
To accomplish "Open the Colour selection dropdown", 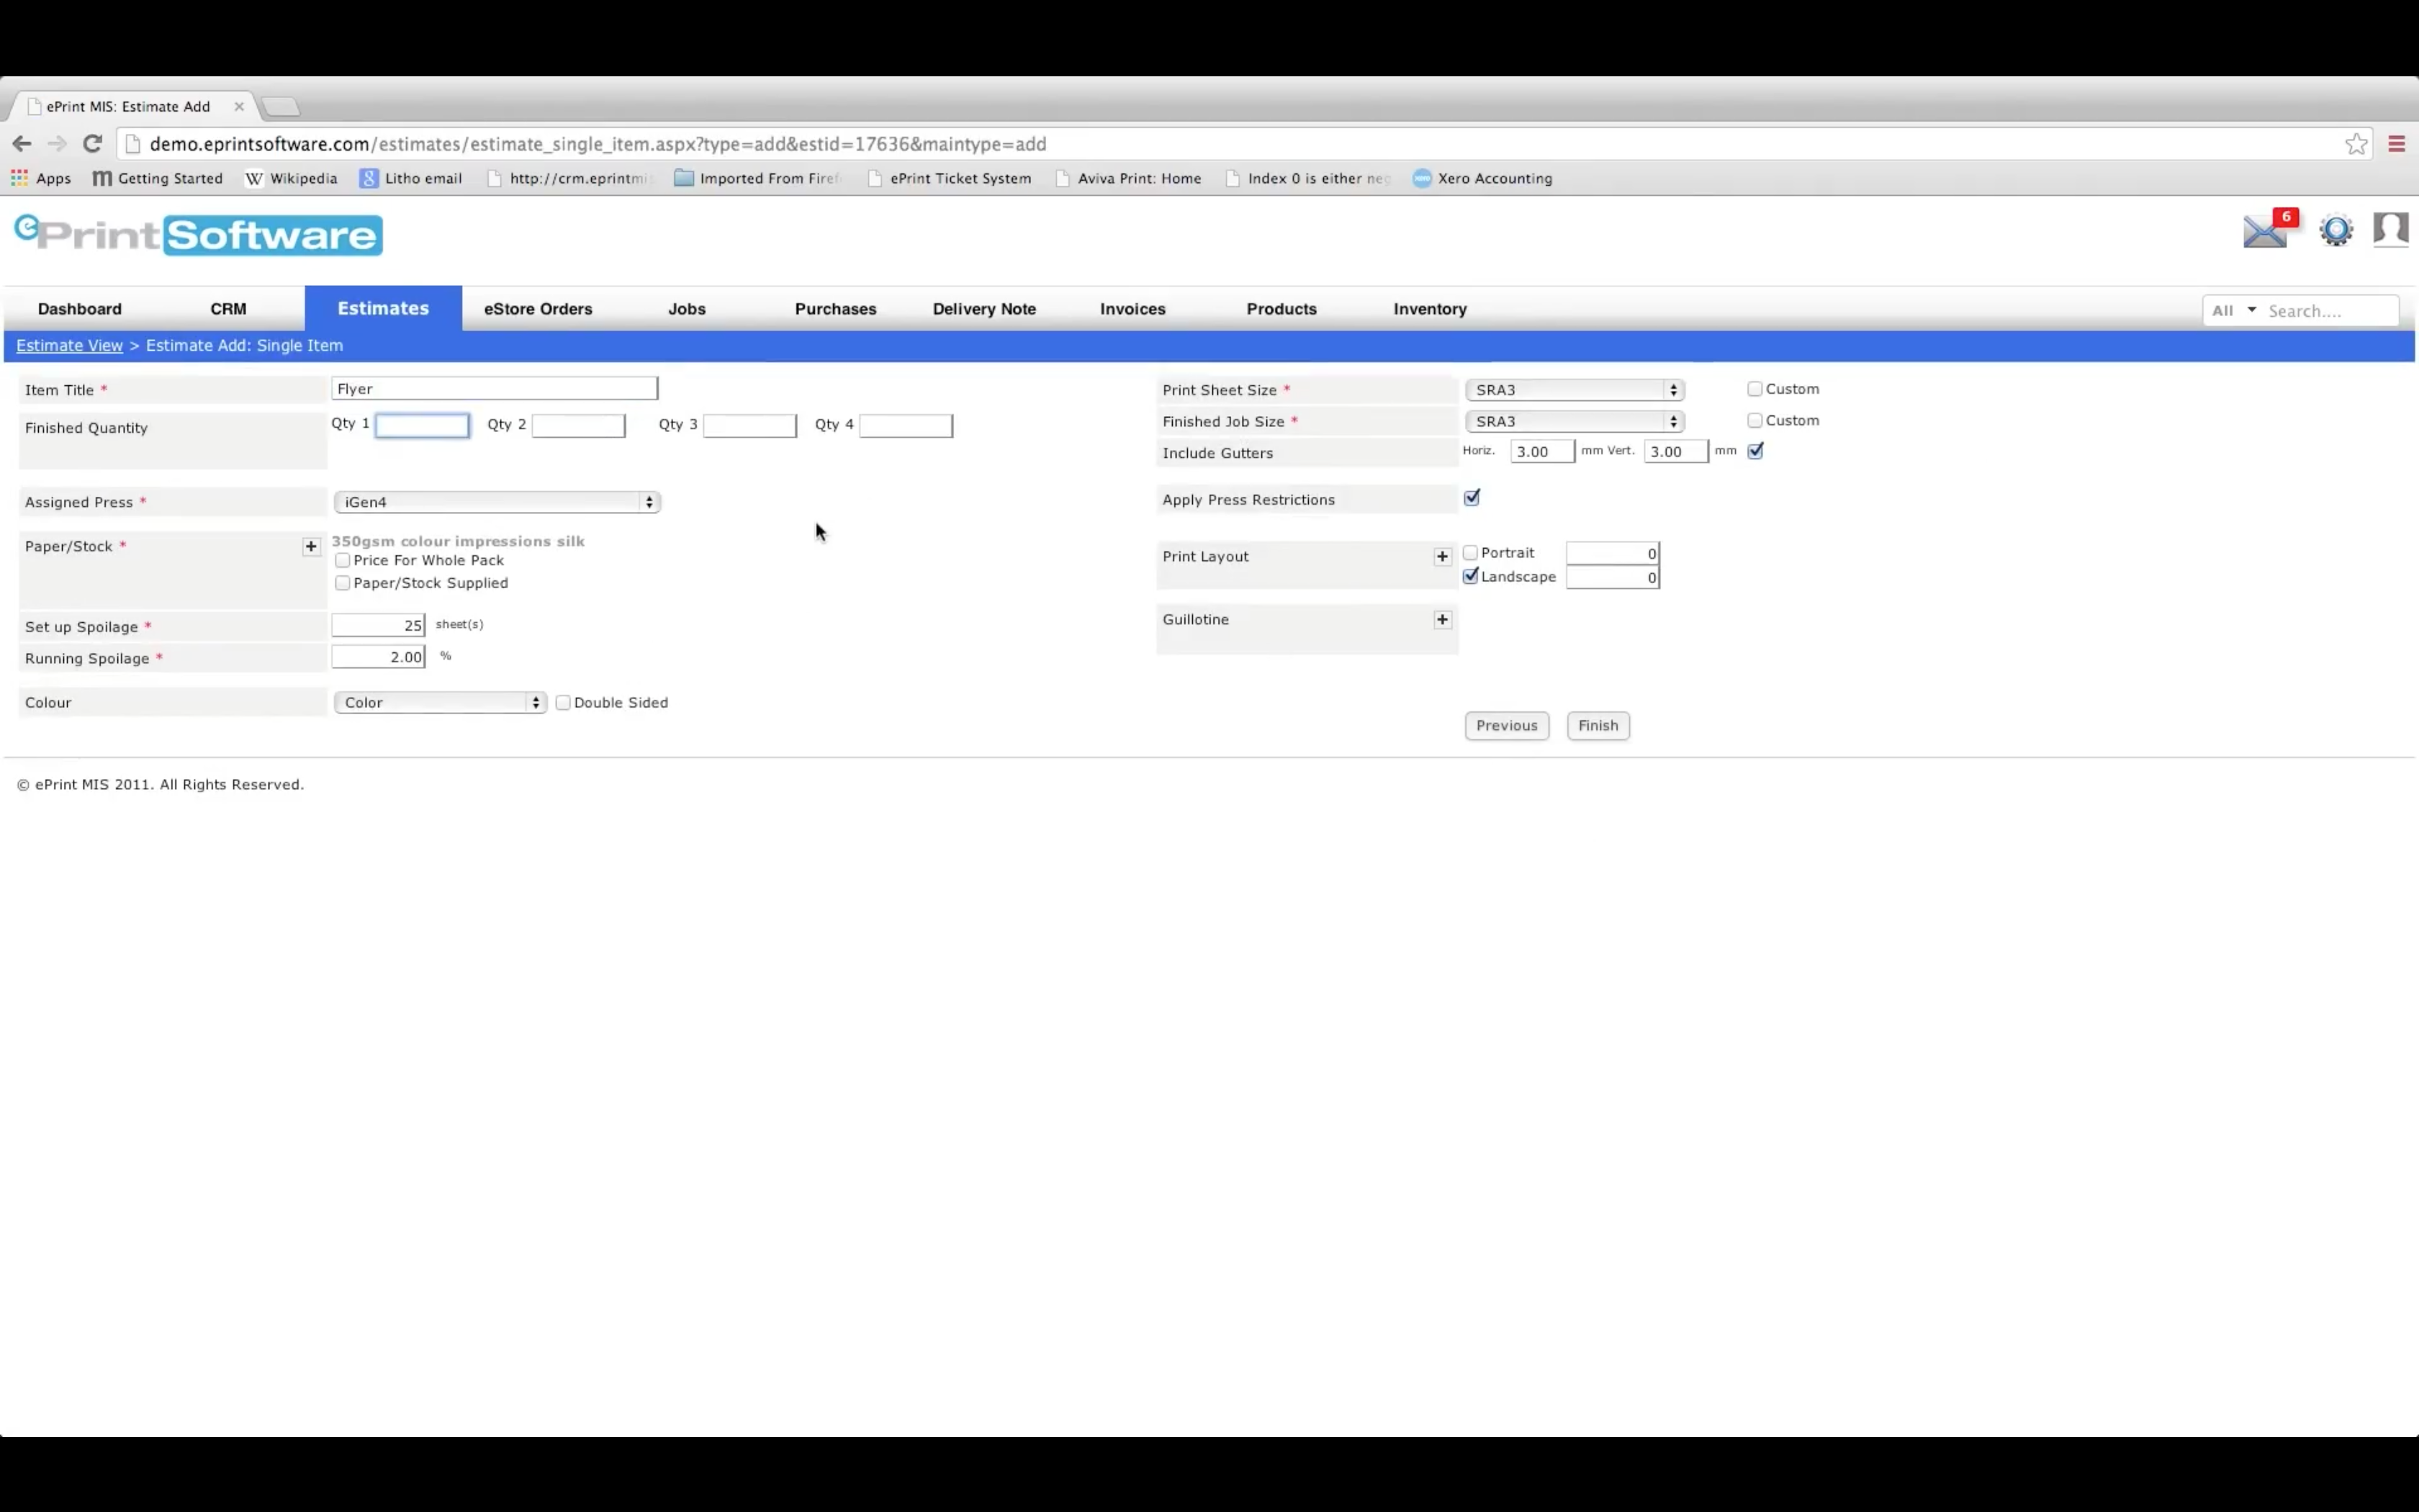I will pyautogui.click(x=440, y=702).
